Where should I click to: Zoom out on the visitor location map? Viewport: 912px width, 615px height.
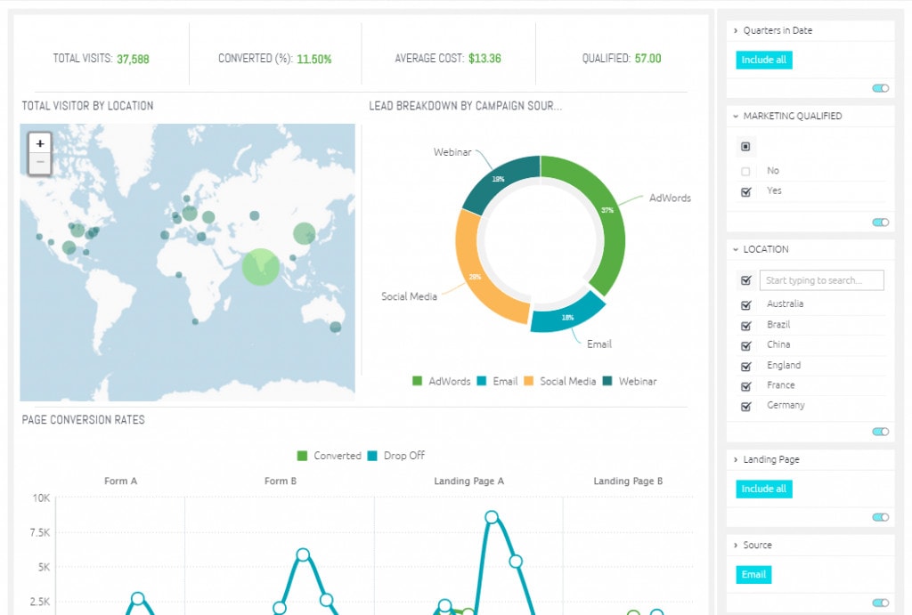[x=39, y=163]
